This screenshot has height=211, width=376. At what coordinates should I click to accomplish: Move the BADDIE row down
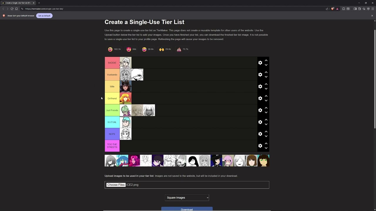(266, 65)
